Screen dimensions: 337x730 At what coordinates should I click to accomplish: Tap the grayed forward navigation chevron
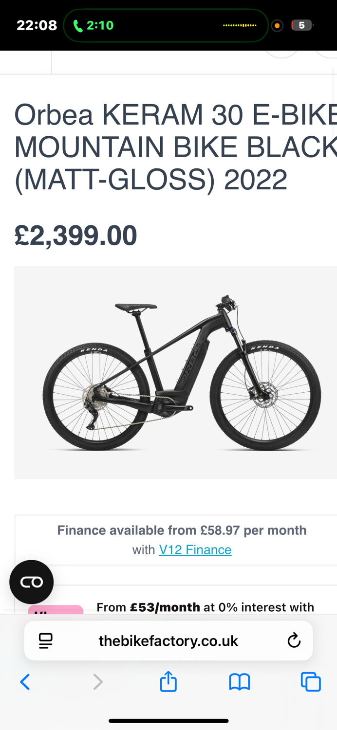[x=96, y=681]
